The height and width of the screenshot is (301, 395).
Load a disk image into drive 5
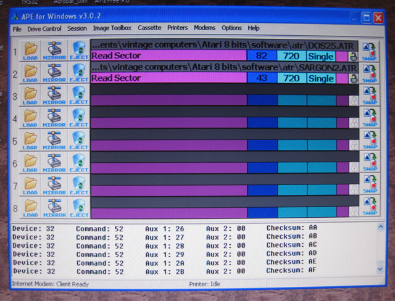click(30, 141)
